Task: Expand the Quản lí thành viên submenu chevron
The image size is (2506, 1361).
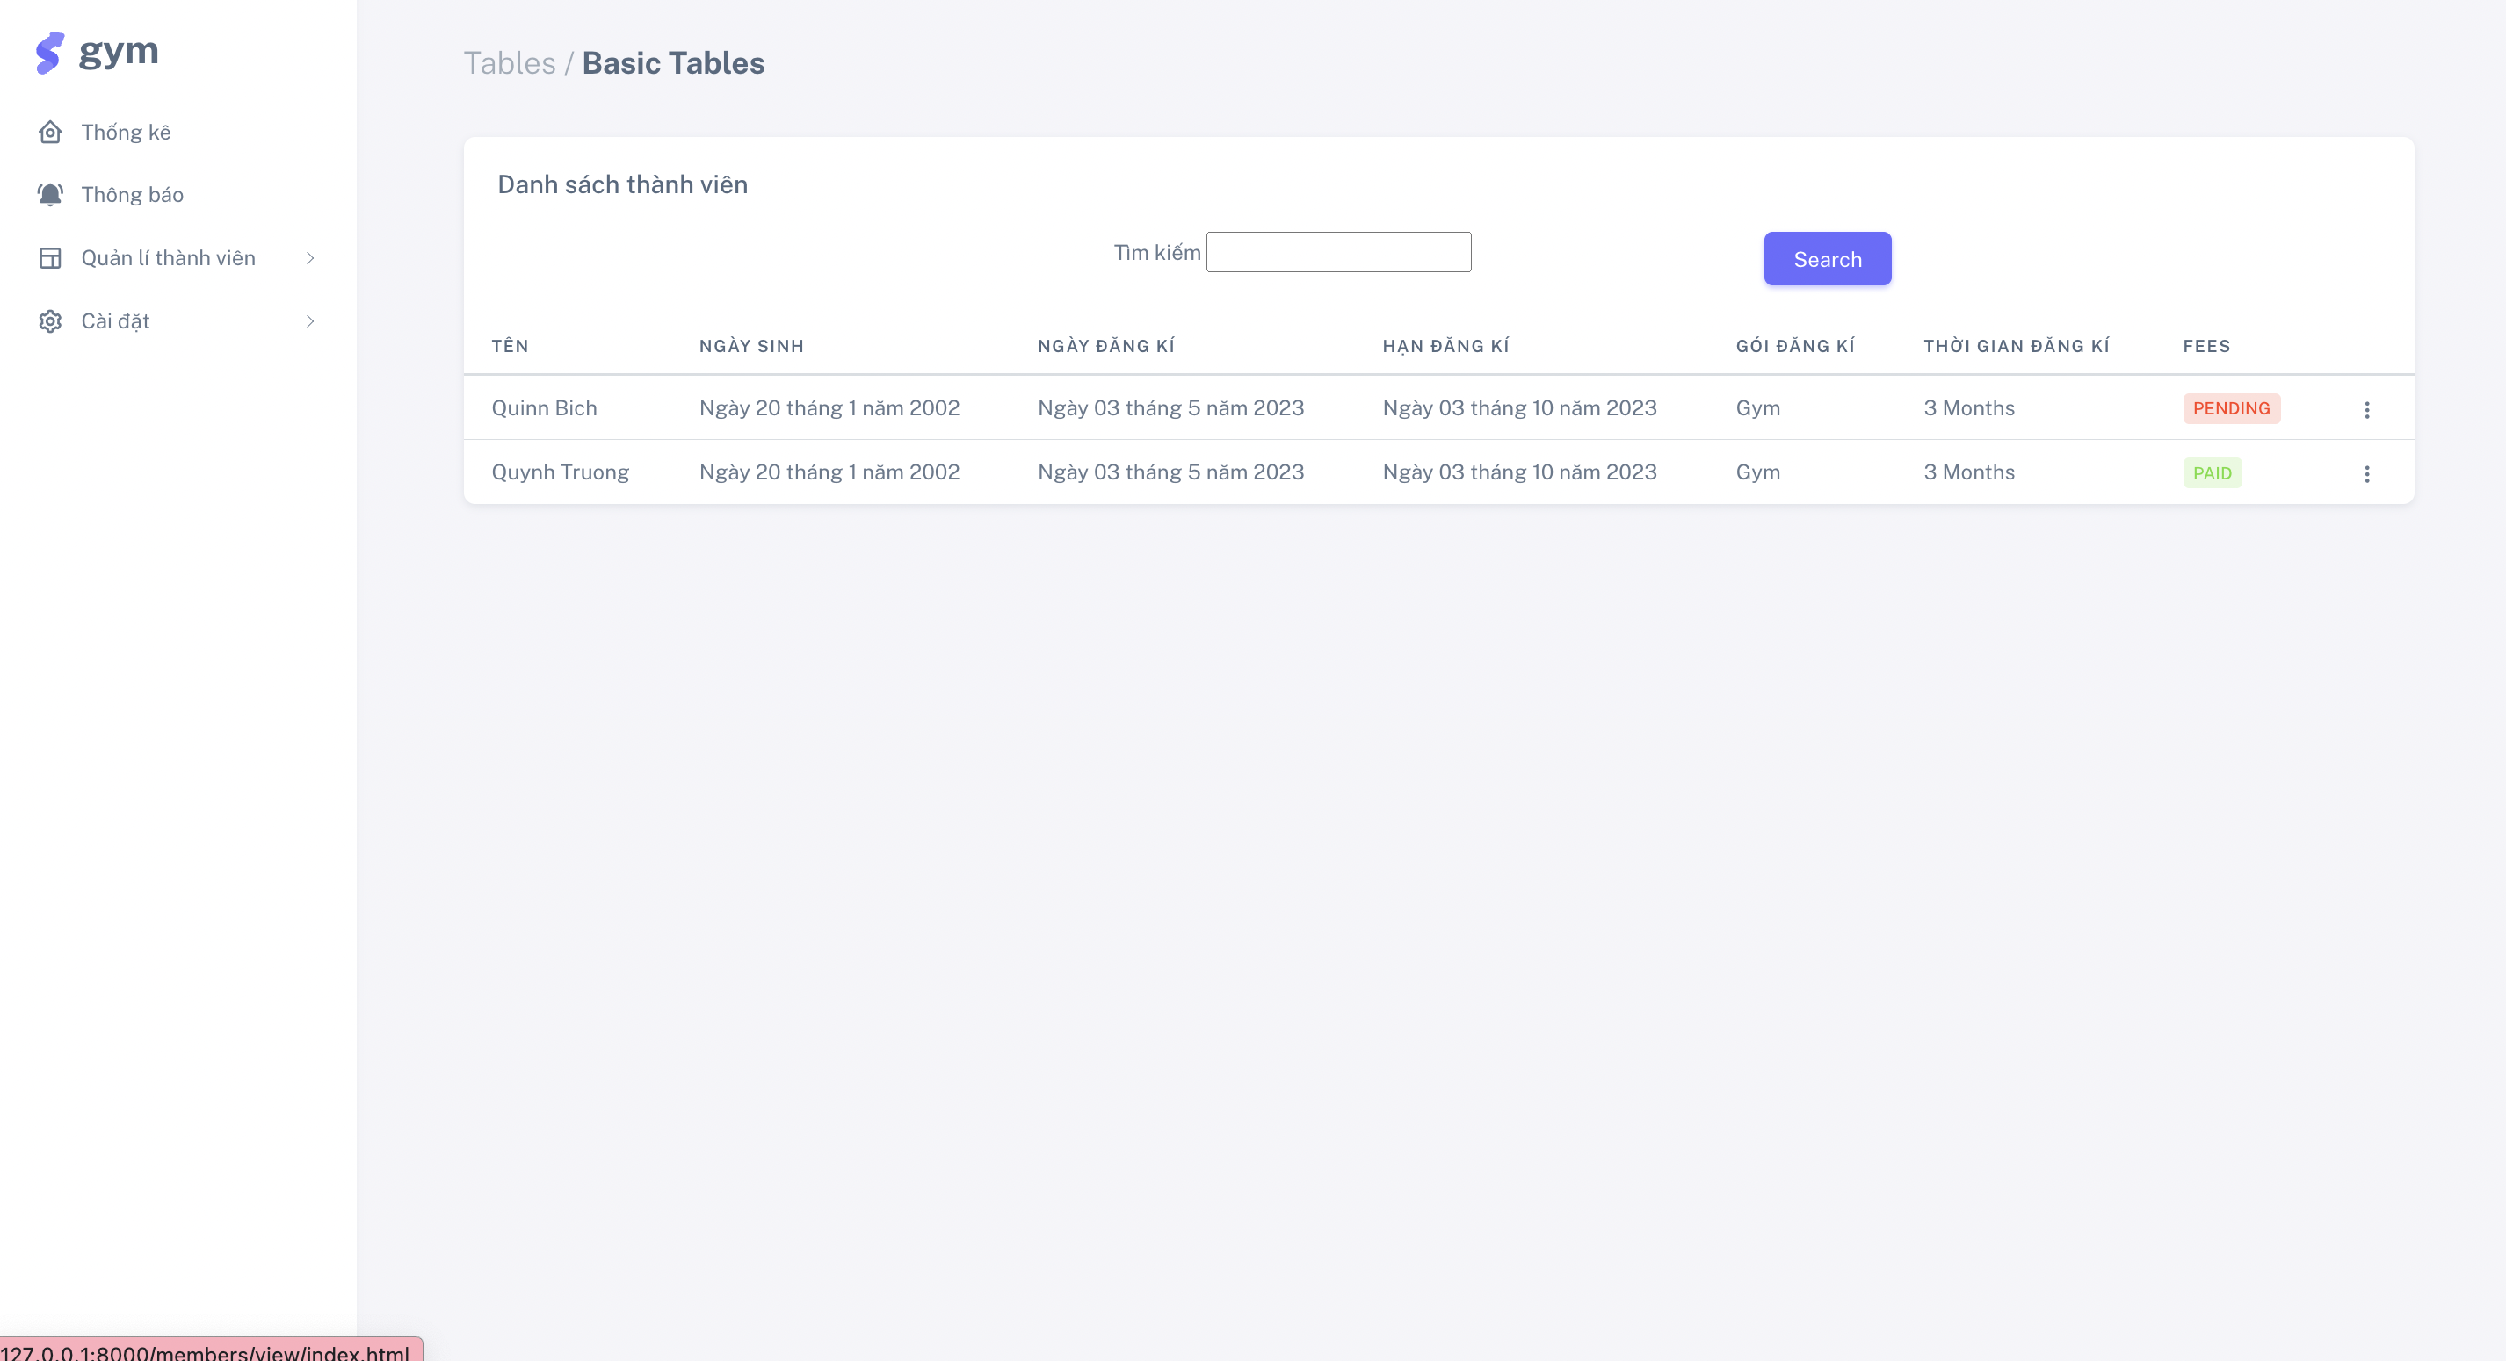Action: pyautogui.click(x=309, y=257)
